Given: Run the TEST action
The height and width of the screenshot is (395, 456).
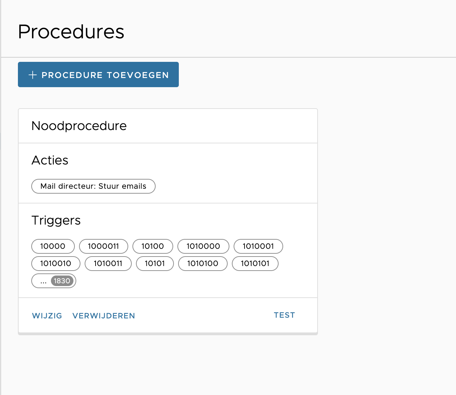Looking at the screenshot, I should coord(284,315).
